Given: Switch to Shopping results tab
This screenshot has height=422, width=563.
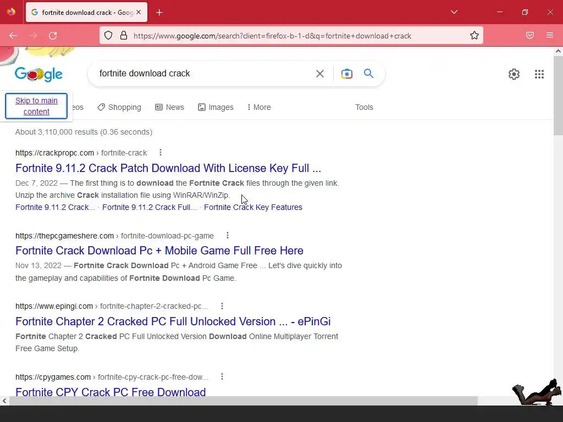Looking at the screenshot, I should pyautogui.click(x=119, y=107).
